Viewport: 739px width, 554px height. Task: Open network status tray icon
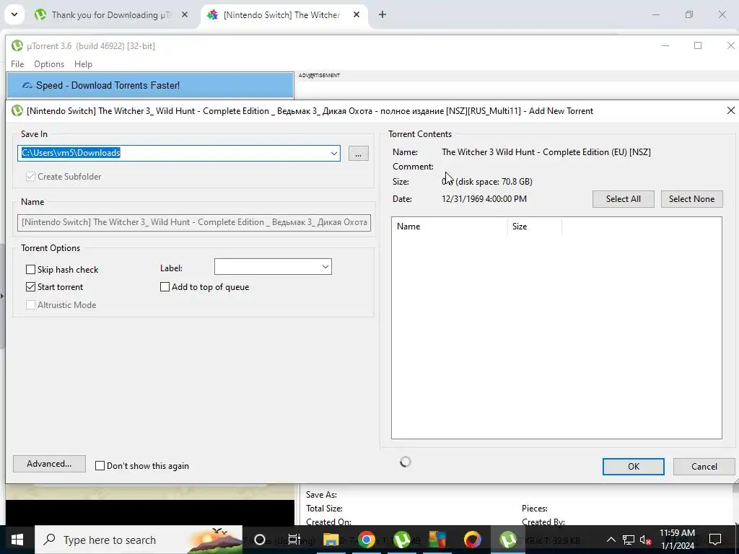[629, 540]
